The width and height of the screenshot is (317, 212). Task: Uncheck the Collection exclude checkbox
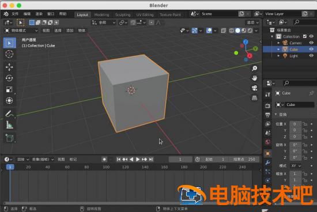pos(305,36)
